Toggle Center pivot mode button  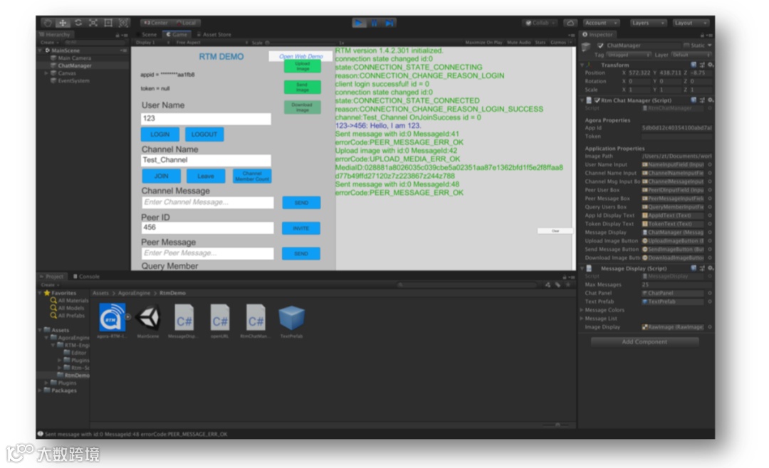156,23
